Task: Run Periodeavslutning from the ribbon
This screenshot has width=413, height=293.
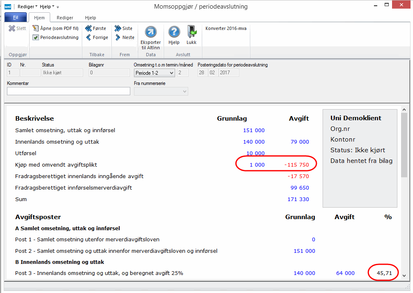Action: (55, 37)
